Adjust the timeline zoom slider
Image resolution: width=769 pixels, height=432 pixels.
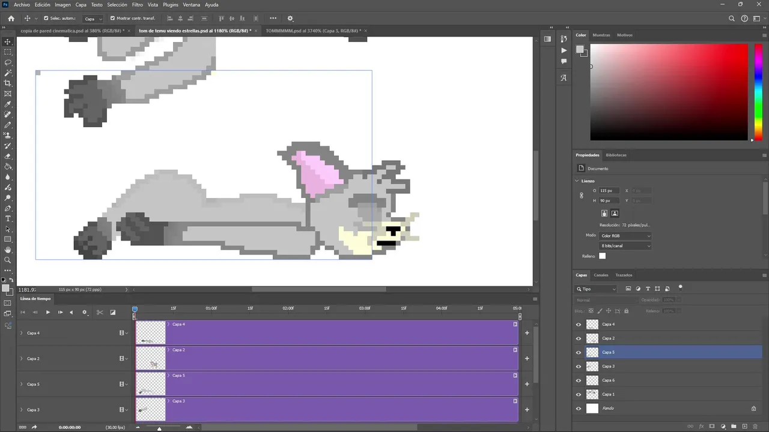pos(159,428)
